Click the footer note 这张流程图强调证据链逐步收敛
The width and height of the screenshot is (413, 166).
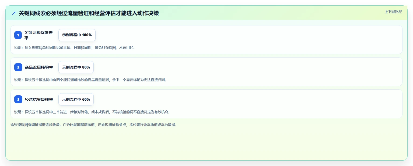[94, 125]
